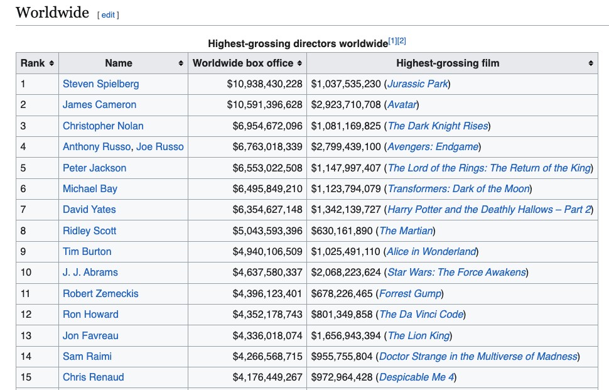Sort by Highest-grossing film arrows

pyautogui.click(x=590, y=63)
